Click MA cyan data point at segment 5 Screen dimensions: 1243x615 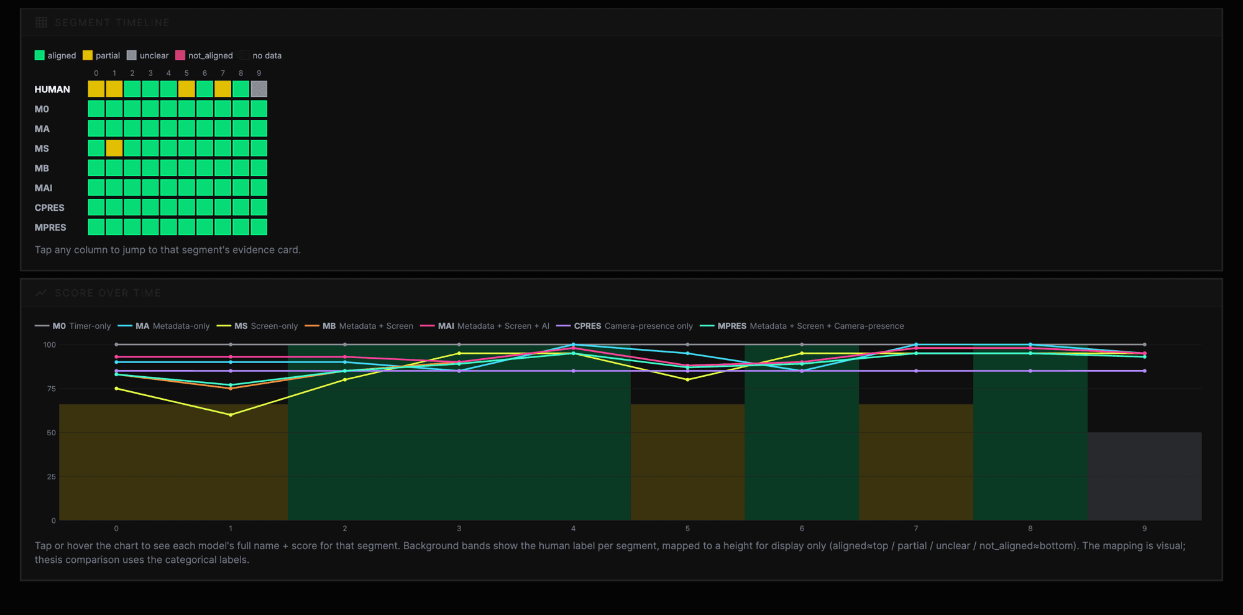[687, 353]
